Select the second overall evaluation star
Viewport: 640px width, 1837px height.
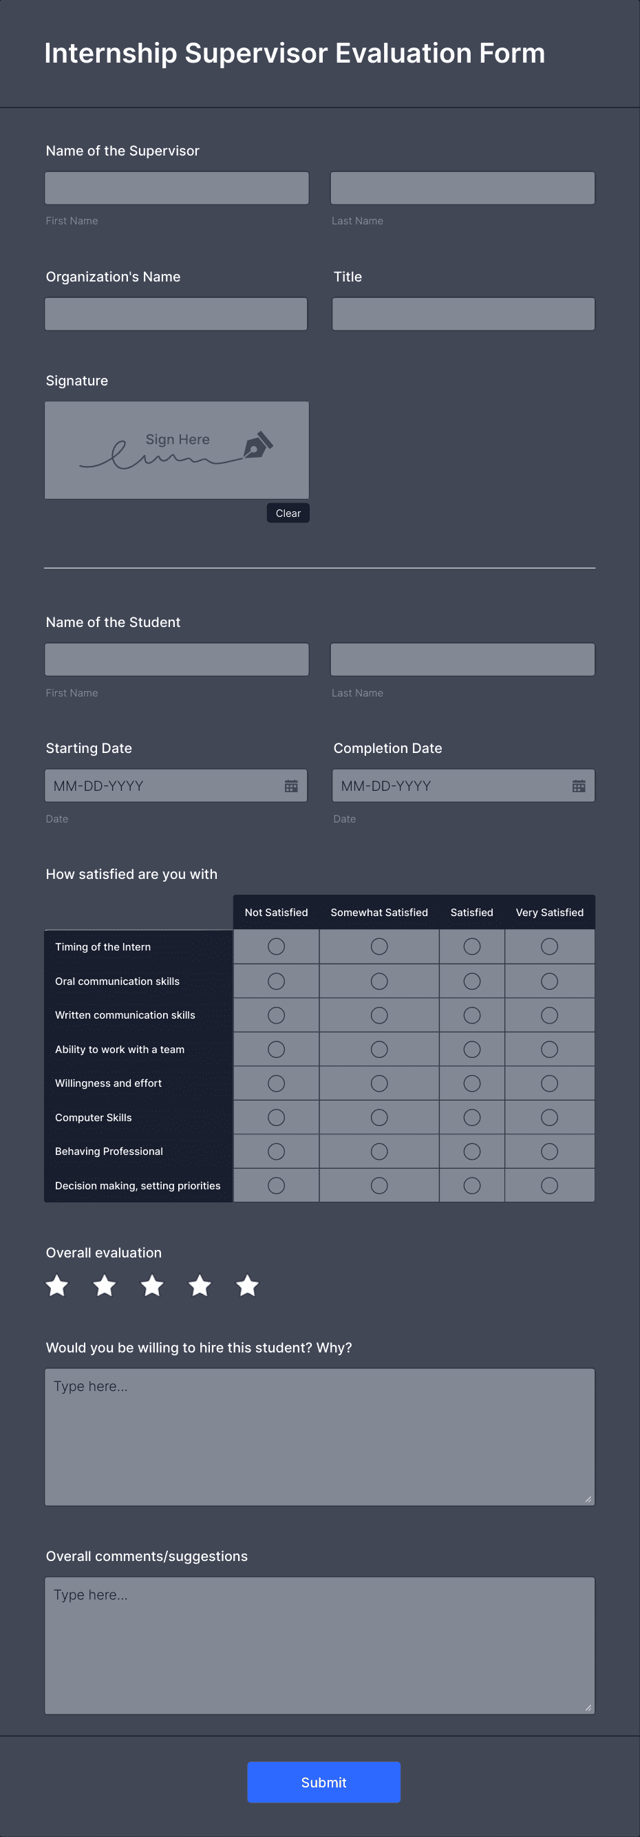pos(105,1286)
